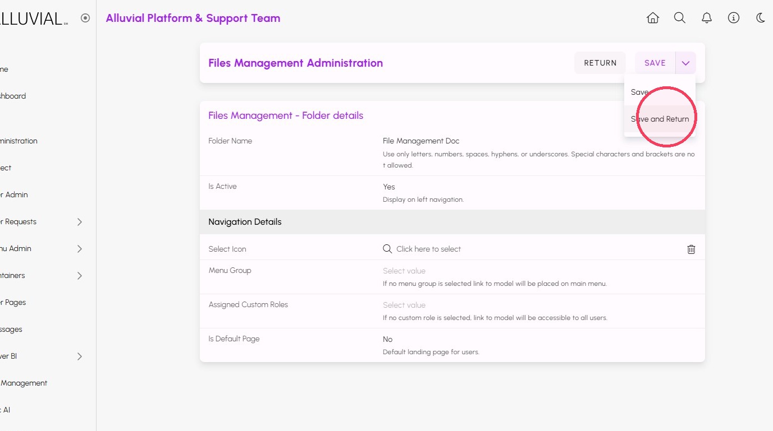
Task: Click the ALLUVIAL logo
Action: coord(34,18)
